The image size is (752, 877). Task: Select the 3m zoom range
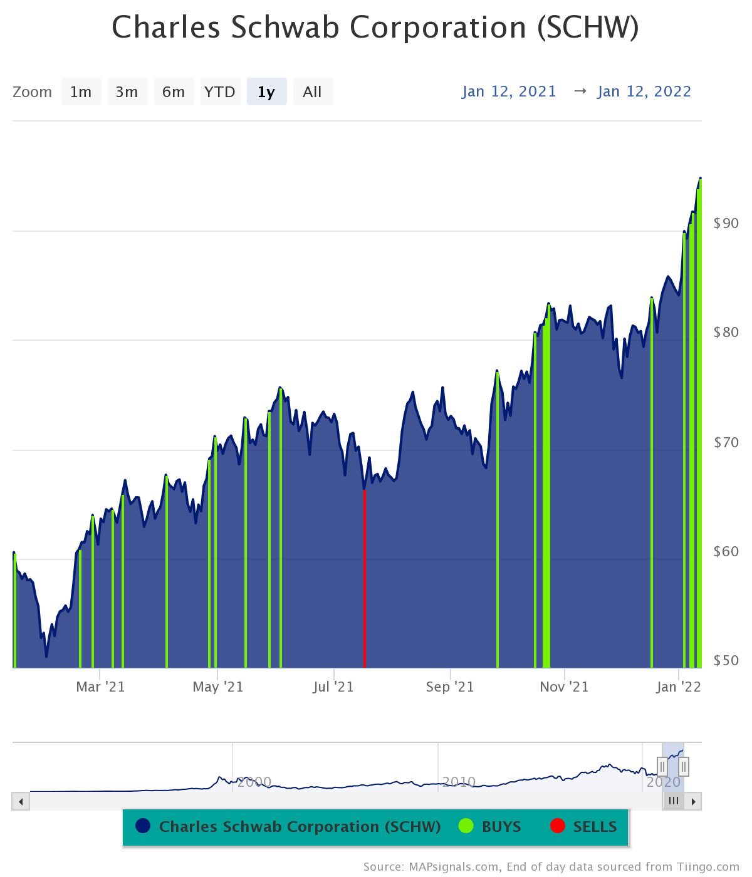coord(127,91)
